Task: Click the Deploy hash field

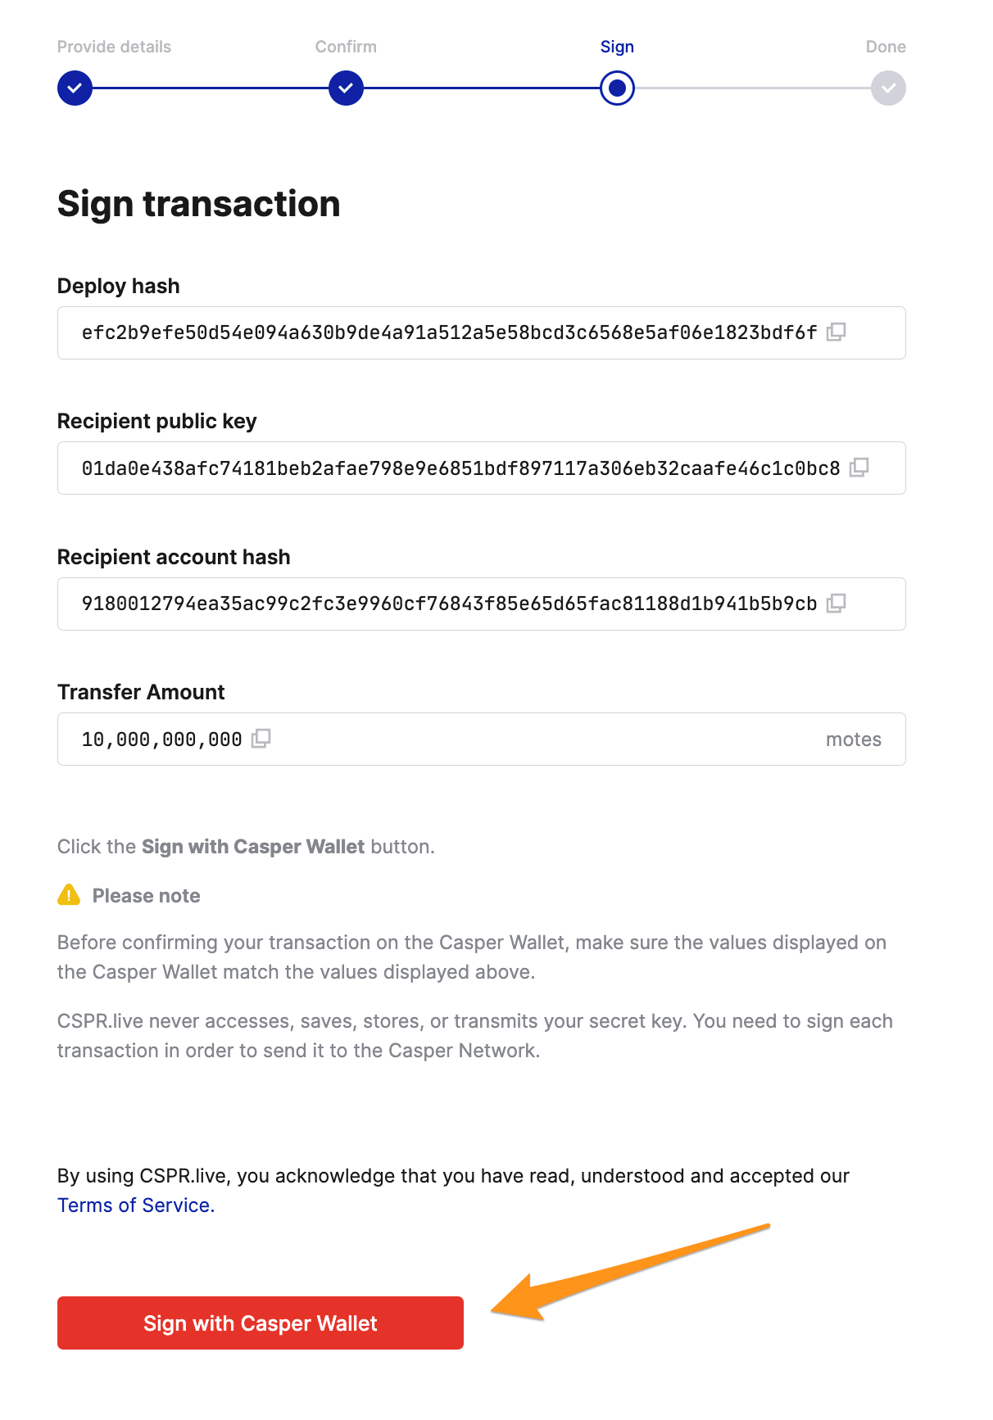Action: pos(449,332)
